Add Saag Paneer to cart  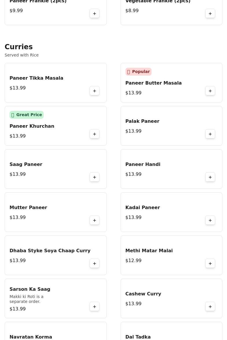[x=95, y=177]
